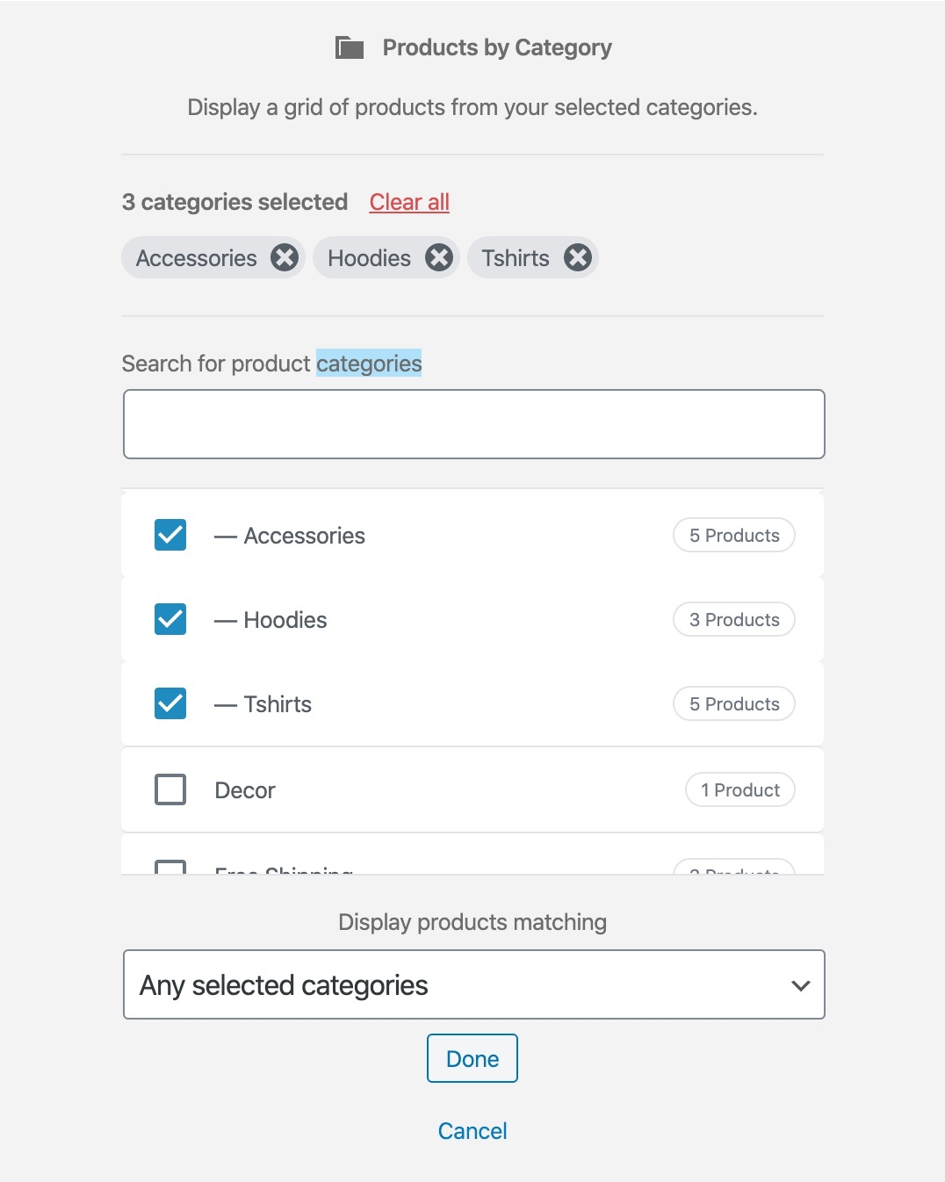This screenshot has height=1182, width=945.
Task: Remove the Hoodies category tag
Action: point(439,258)
